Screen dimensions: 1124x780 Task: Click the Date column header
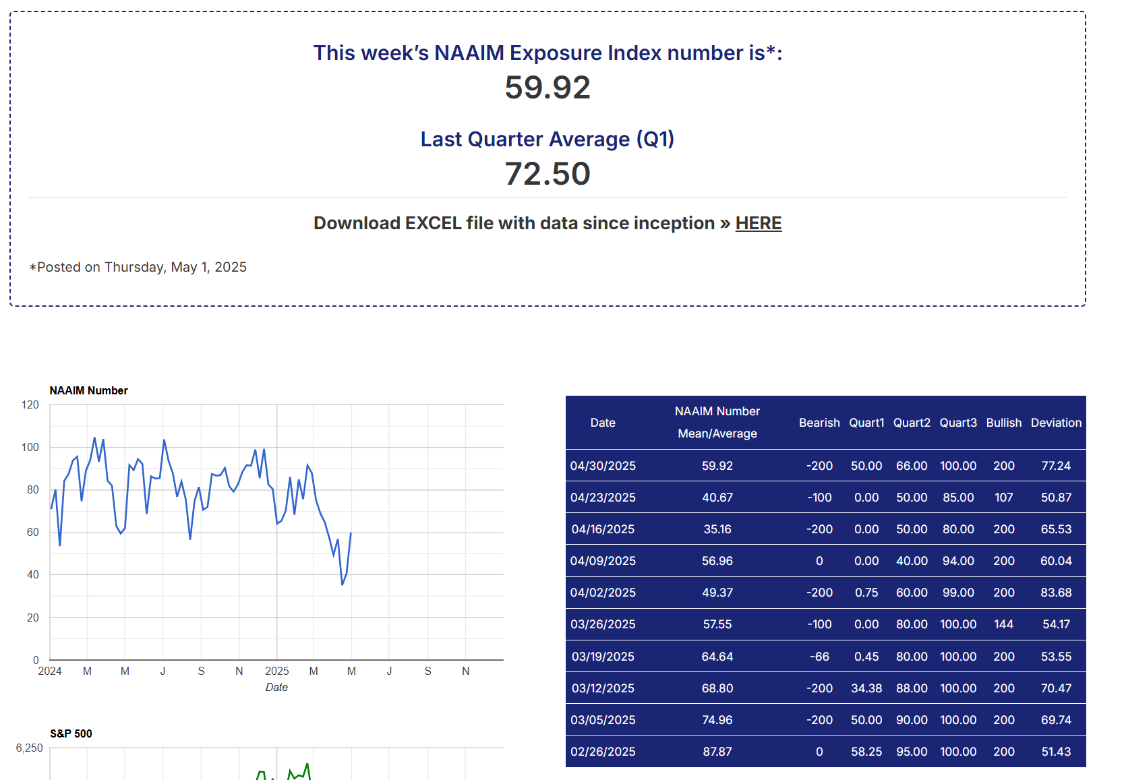[x=603, y=423]
